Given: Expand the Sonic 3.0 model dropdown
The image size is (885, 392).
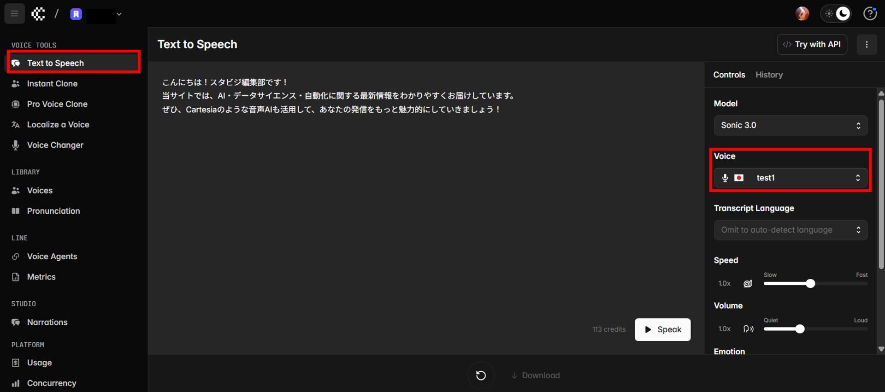Looking at the screenshot, I should pos(790,125).
